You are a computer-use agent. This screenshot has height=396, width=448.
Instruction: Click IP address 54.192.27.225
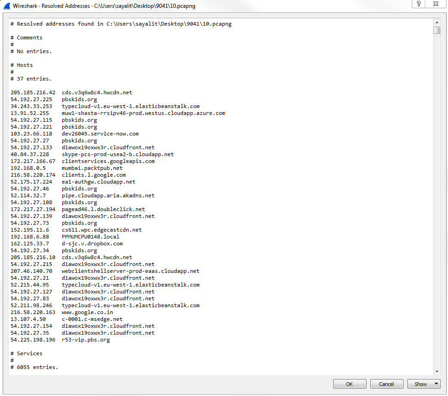[32, 99]
